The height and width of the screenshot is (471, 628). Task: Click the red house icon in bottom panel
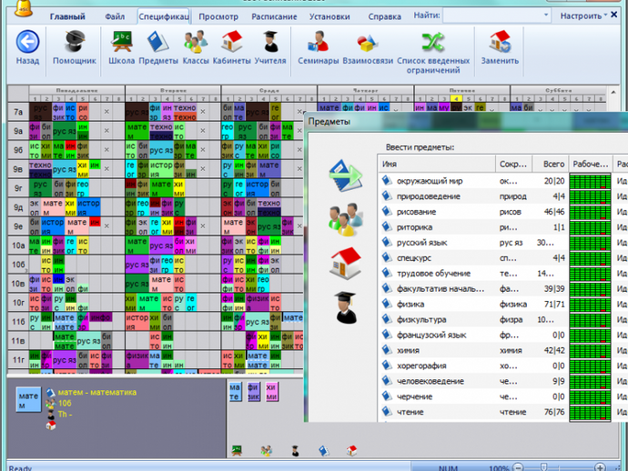[x=351, y=451]
